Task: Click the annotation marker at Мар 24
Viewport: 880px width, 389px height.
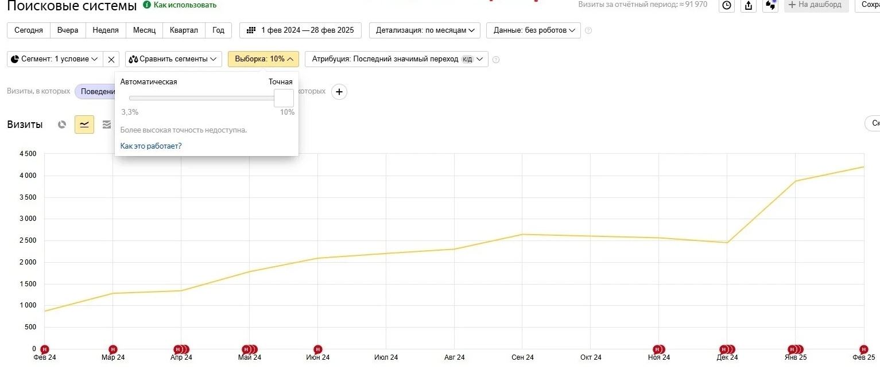Action: [x=113, y=349]
